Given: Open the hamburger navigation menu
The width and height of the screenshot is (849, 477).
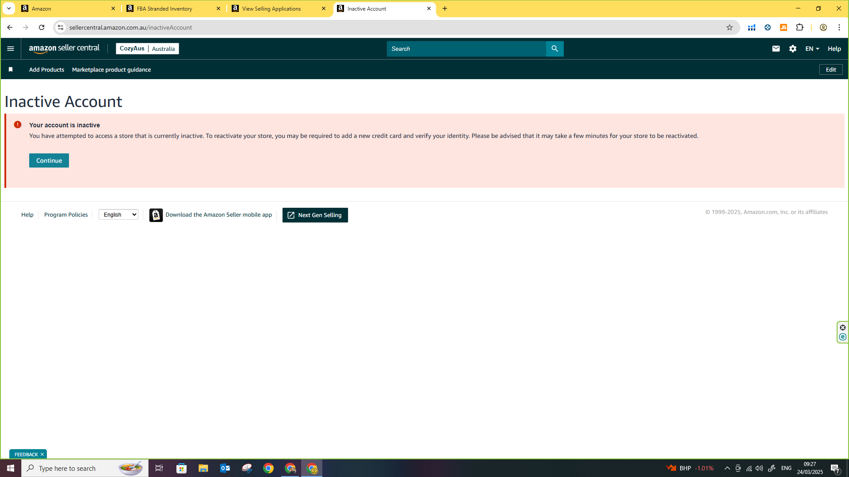Looking at the screenshot, I should 11,49.
